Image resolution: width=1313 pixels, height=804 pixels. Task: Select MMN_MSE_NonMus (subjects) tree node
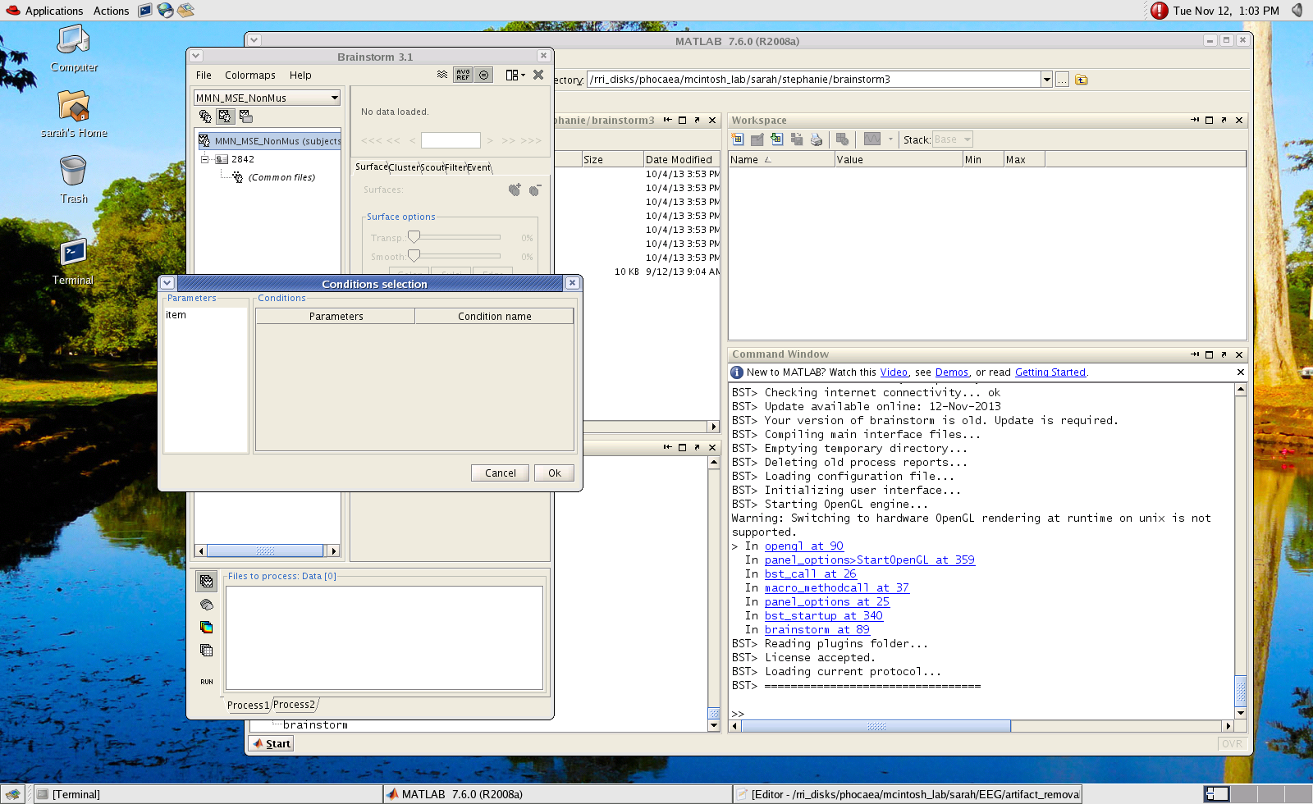point(270,141)
